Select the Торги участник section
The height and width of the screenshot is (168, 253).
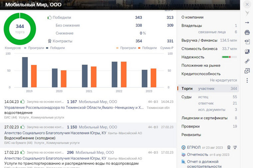(208, 89)
